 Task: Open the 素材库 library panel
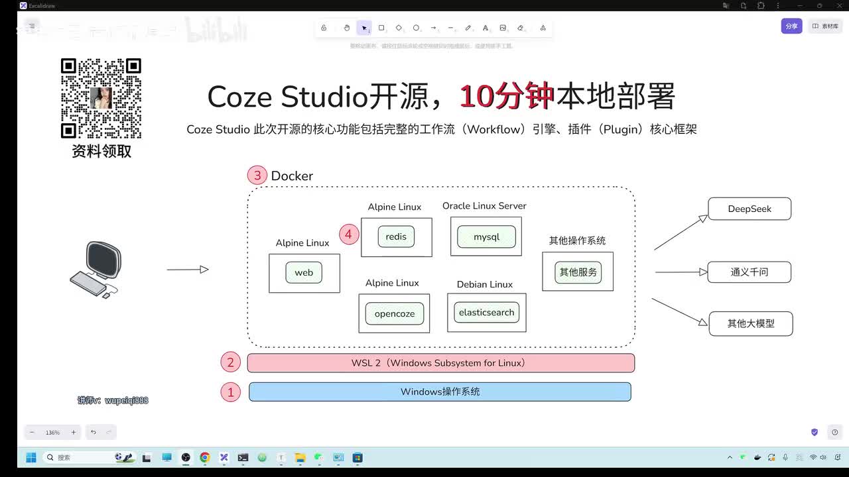pos(825,26)
